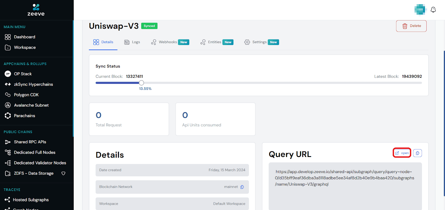Click the Webhooks tab icon
The image size is (445, 210).
(x=154, y=42)
